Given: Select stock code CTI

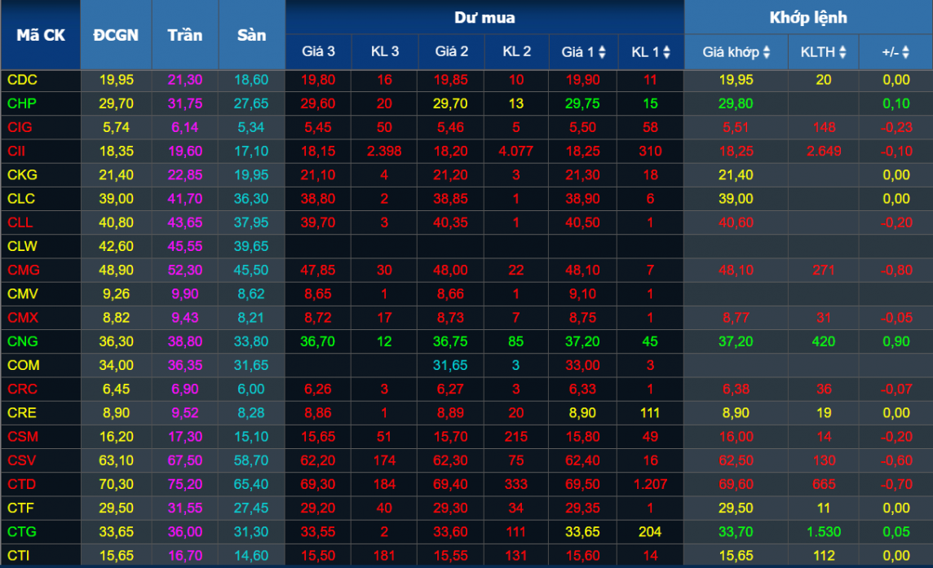Looking at the screenshot, I should (19, 556).
